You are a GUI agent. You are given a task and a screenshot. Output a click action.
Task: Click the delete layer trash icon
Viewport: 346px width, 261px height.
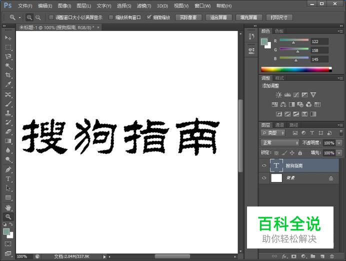(x=331, y=256)
